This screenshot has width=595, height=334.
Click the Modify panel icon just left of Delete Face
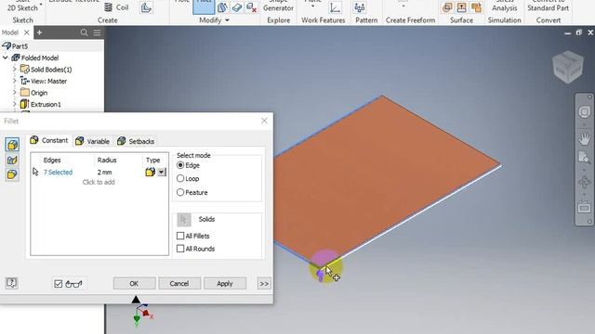[237, 7]
